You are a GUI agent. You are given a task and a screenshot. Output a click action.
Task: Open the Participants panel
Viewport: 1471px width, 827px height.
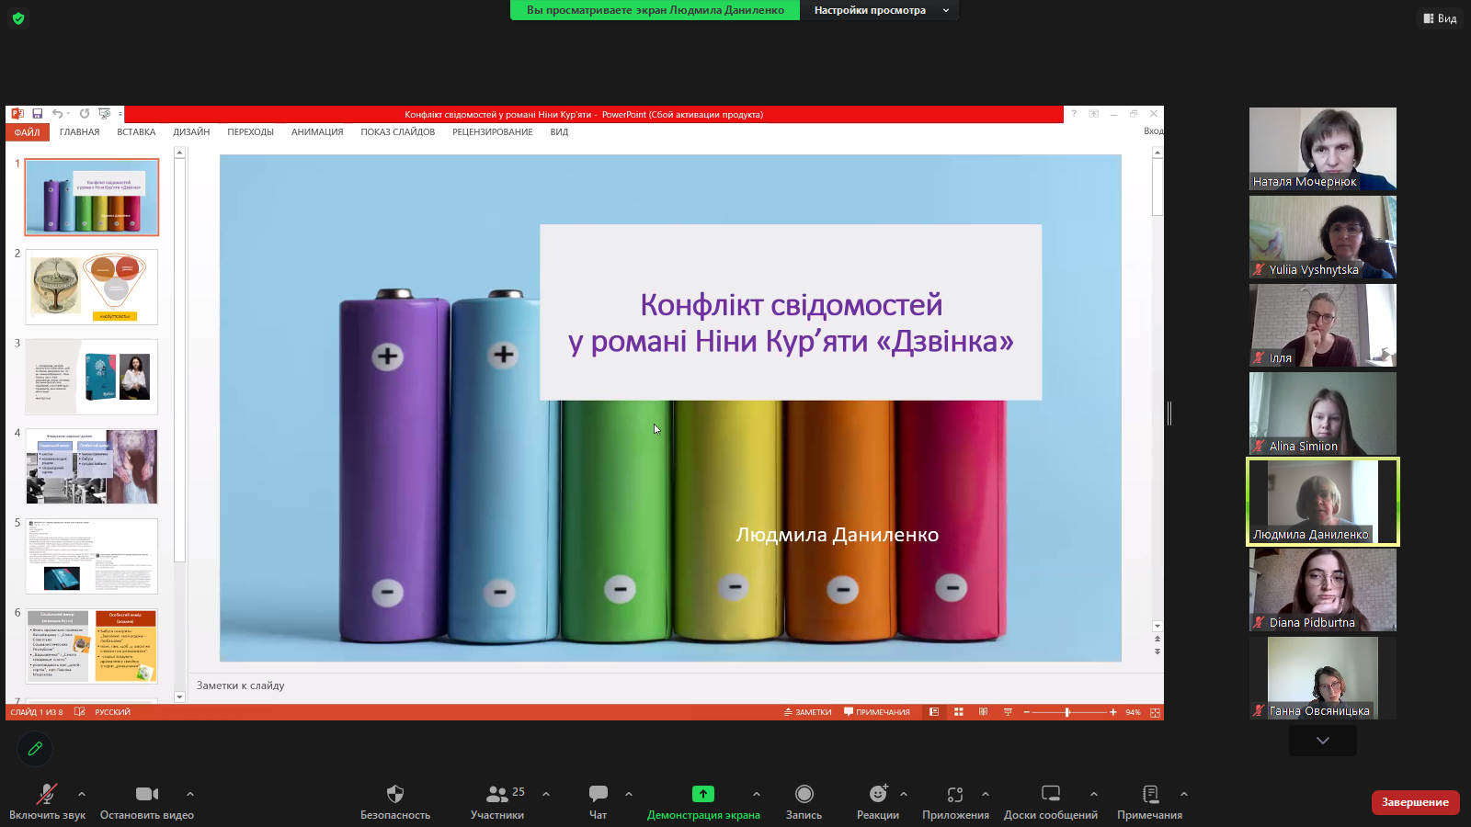[x=497, y=794]
